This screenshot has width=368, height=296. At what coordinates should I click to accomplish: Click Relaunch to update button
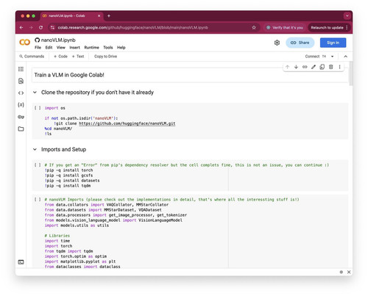click(x=329, y=27)
